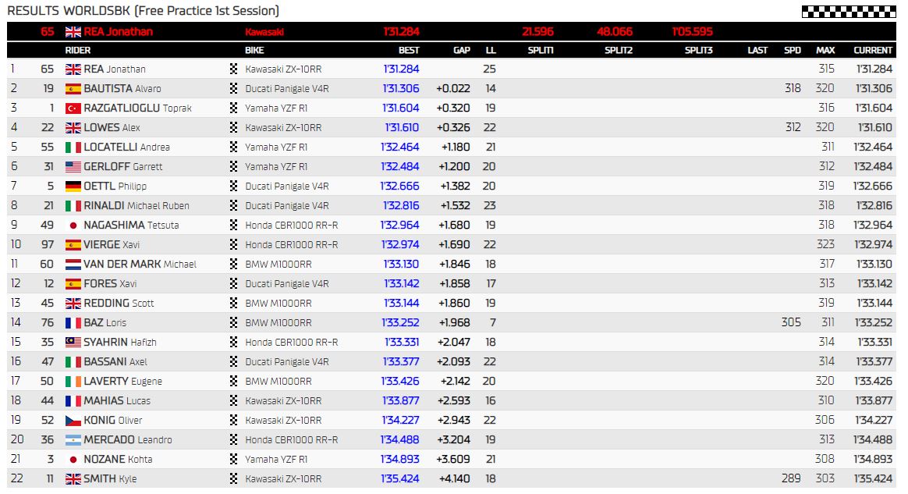908x494 pixels.
Task: Click the checkered status icon in MAHIAS Lucas's row
Action: tap(233, 401)
